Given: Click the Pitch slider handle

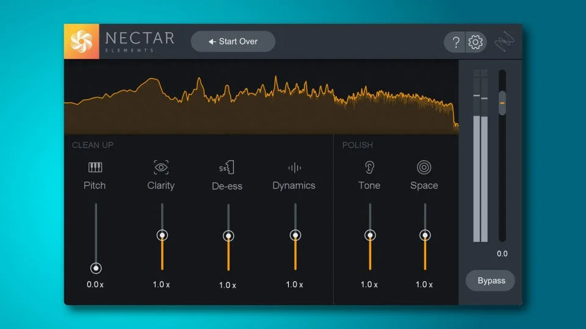Looking at the screenshot, I should pos(96,268).
